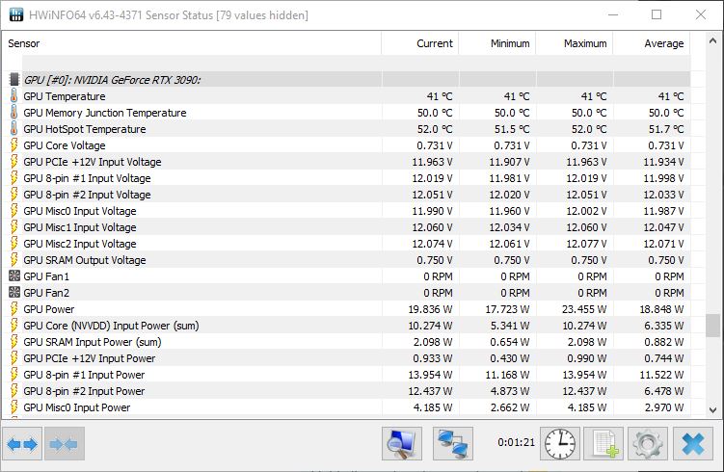Select GPU Core (NVVDD) Input Power (sum) label
724x472 pixels.
click(x=111, y=326)
